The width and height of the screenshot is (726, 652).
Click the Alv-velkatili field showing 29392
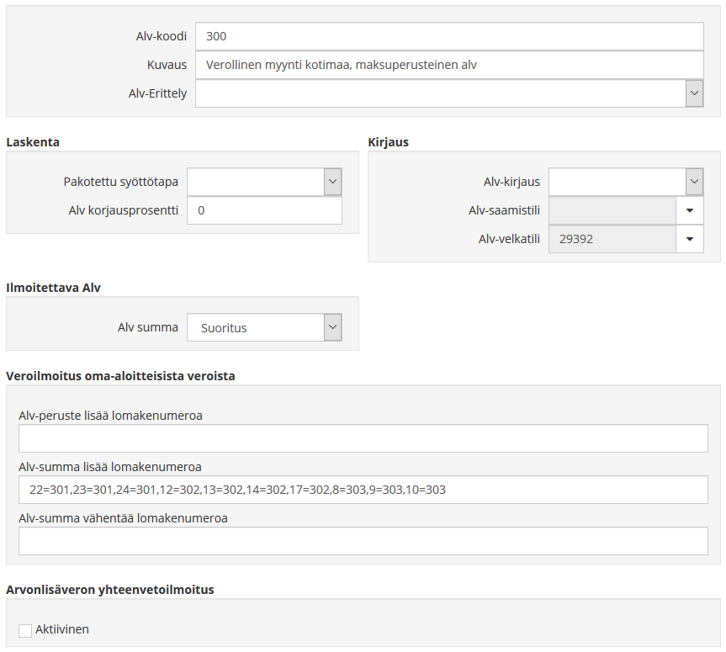click(x=612, y=239)
